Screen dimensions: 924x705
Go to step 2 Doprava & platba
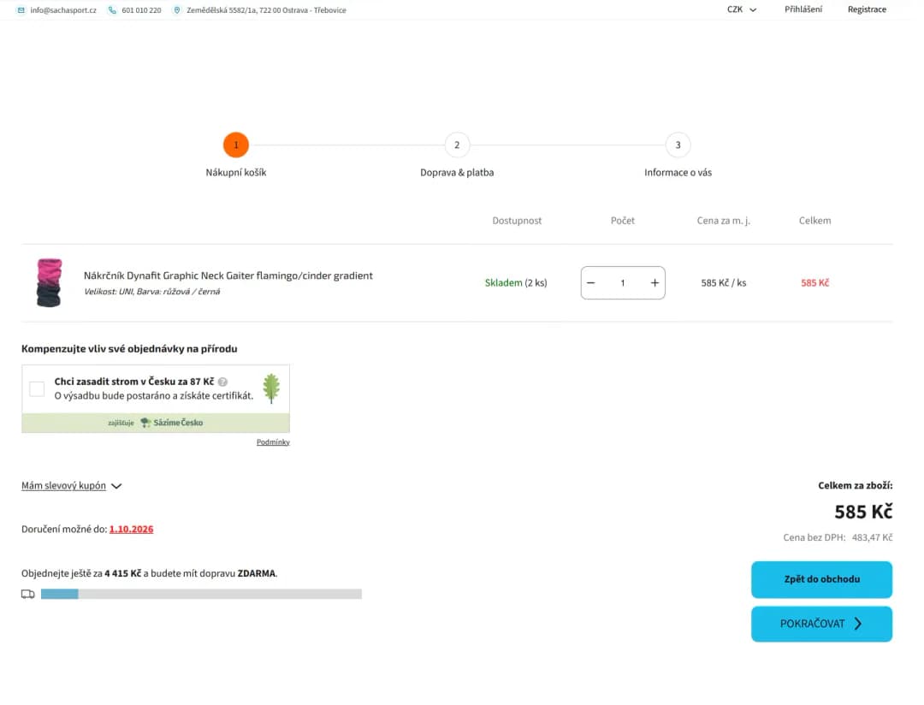click(457, 145)
